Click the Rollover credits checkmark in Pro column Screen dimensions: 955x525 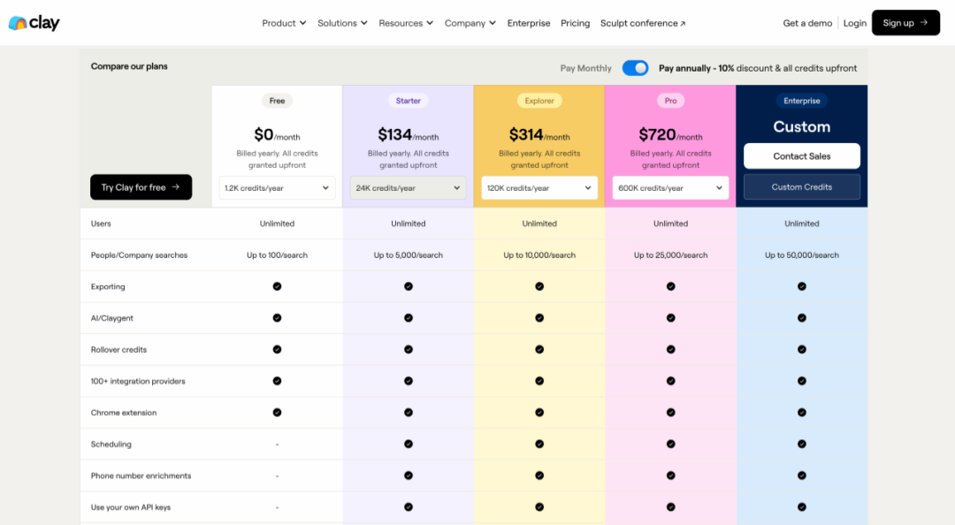pyautogui.click(x=670, y=350)
